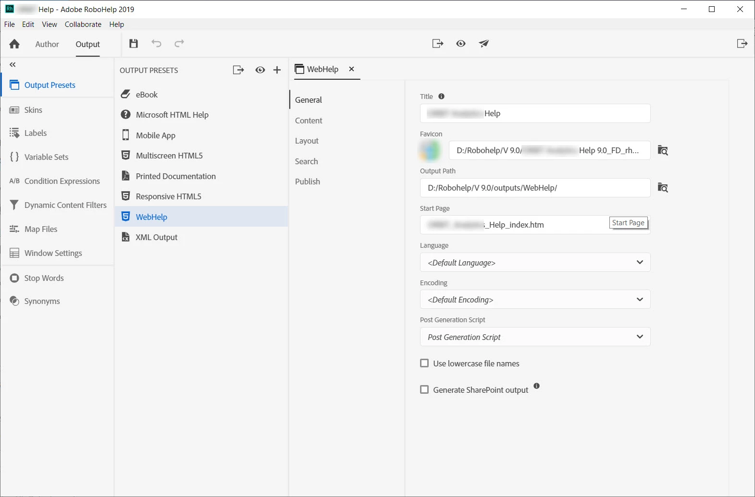Open Search settings section
This screenshot has height=497, width=755.
coord(306,161)
